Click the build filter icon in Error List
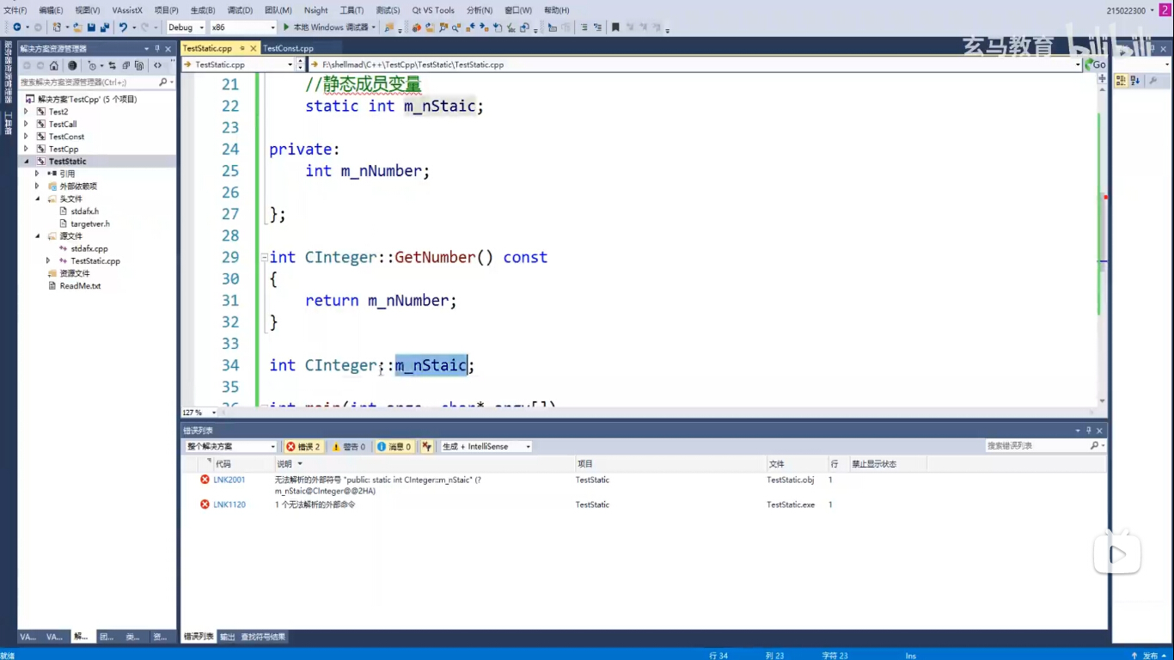1174x660 pixels. click(427, 446)
